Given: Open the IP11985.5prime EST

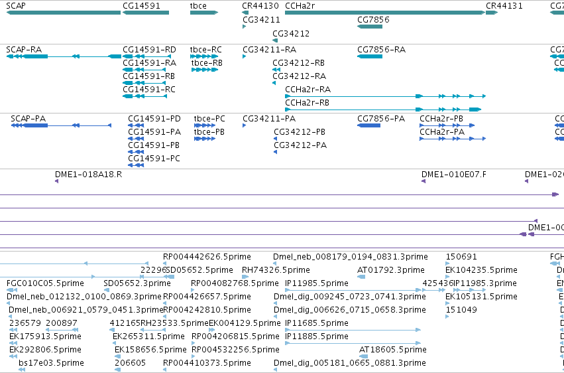Looking at the screenshot, I should point(353,290).
